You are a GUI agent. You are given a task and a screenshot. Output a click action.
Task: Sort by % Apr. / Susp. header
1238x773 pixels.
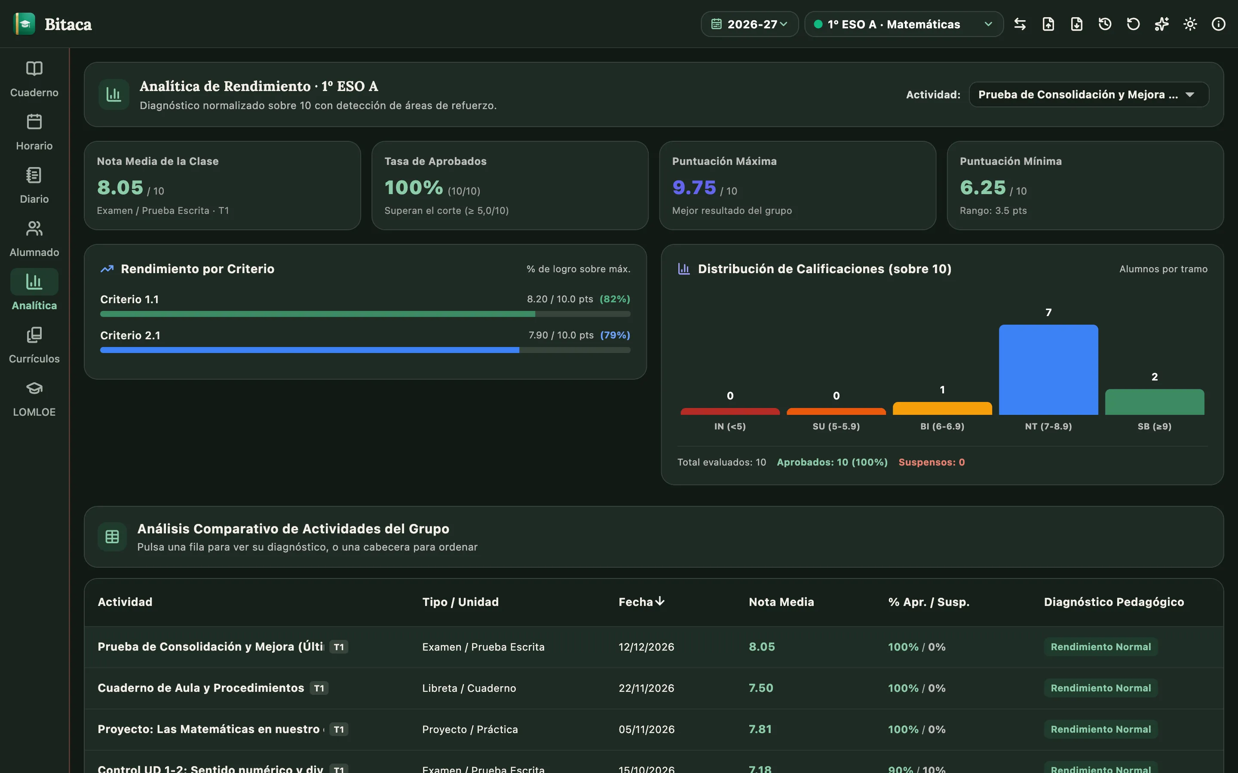(929, 602)
